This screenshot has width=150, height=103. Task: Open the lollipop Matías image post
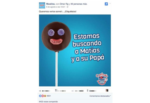point(75,50)
